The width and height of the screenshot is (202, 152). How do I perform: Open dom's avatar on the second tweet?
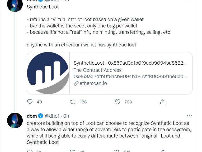coord(15,121)
